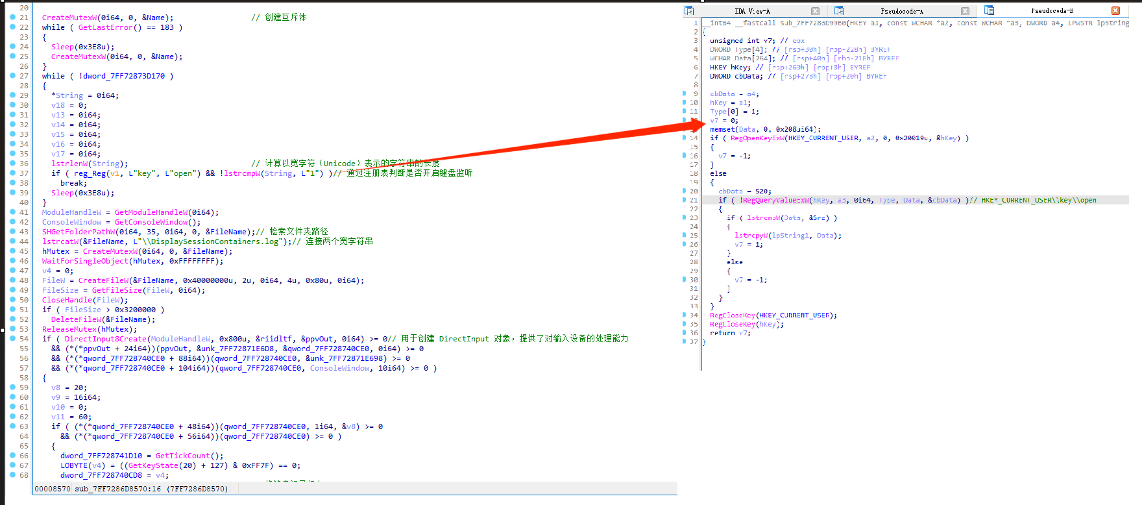This screenshot has height=505, width=1142.
Task: Switch to the Pseudocode-A tab
Action: click(901, 11)
